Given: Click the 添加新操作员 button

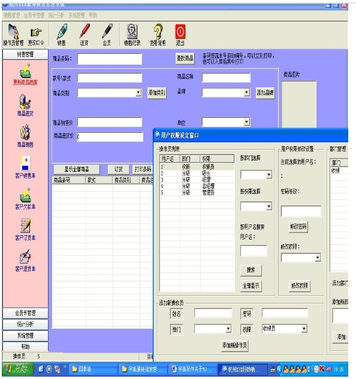Looking at the screenshot, I should (x=234, y=345).
